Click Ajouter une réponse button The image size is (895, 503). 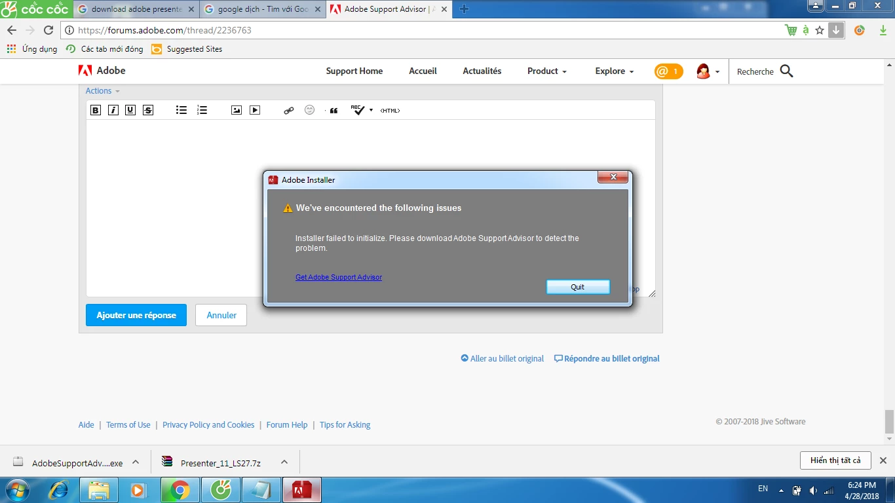click(x=136, y=315)
